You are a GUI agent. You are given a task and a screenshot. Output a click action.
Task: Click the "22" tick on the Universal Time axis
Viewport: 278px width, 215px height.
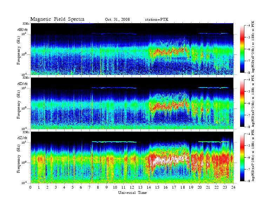point(217,187)
